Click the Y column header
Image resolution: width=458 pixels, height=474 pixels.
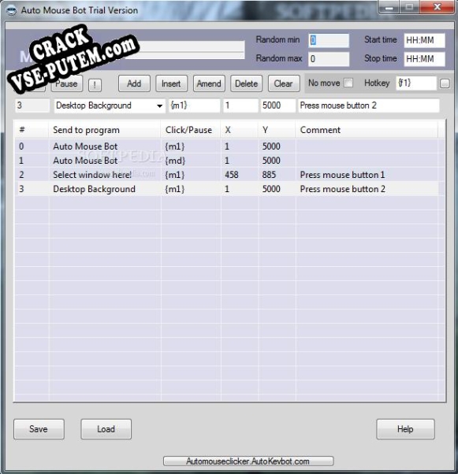click(277, 130)
